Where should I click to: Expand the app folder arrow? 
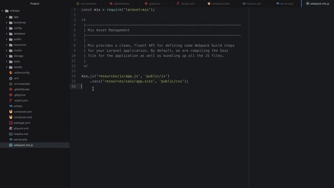6,17
